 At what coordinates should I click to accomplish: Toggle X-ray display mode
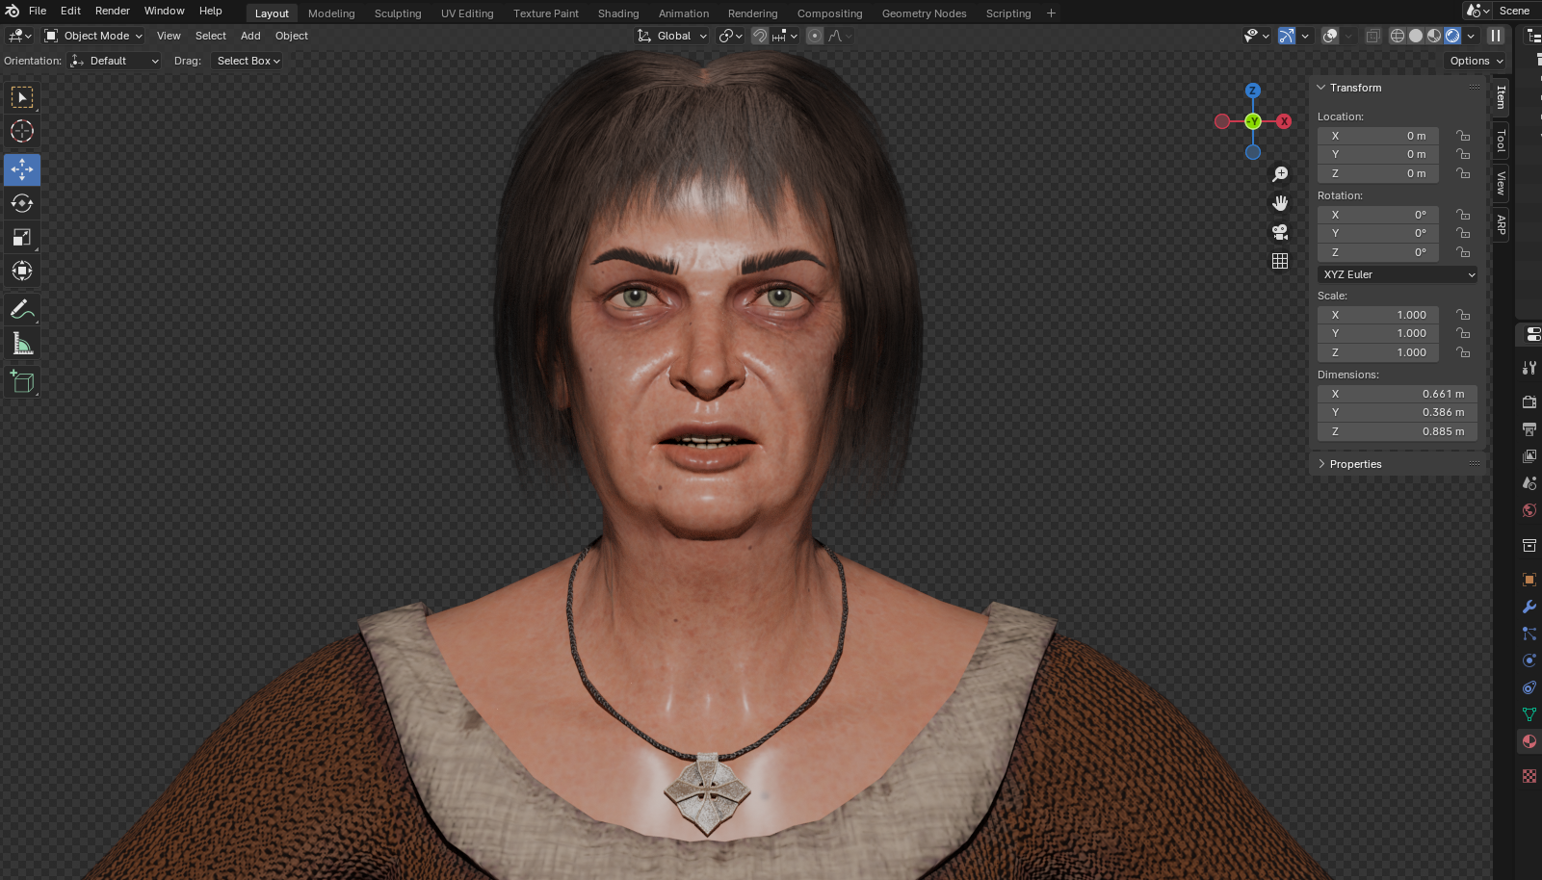click(x=1372, y=36)
